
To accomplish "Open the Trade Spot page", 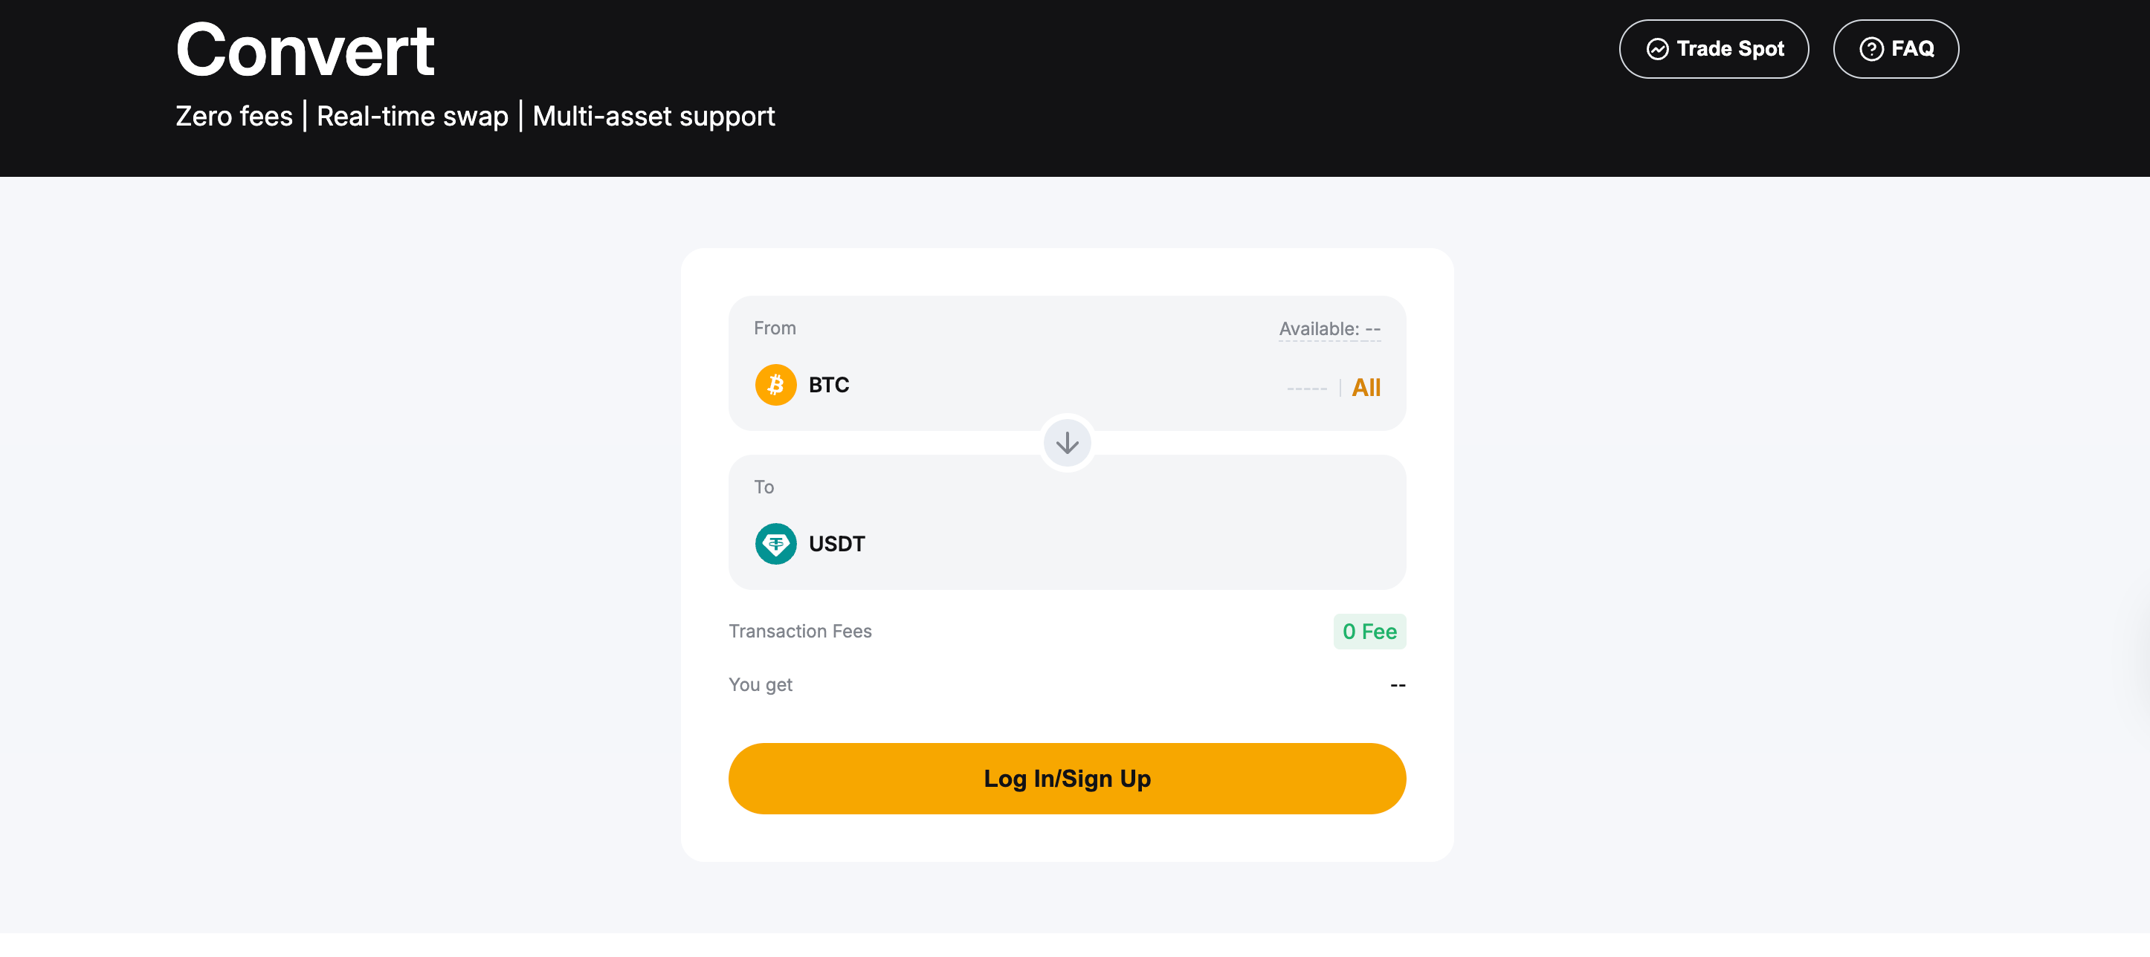I will pos(1714,48).
